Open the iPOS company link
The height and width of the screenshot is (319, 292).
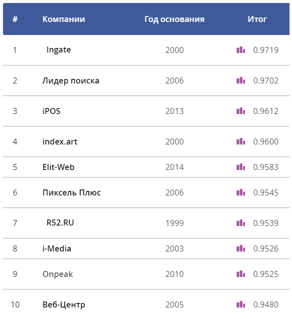(51, 111)
